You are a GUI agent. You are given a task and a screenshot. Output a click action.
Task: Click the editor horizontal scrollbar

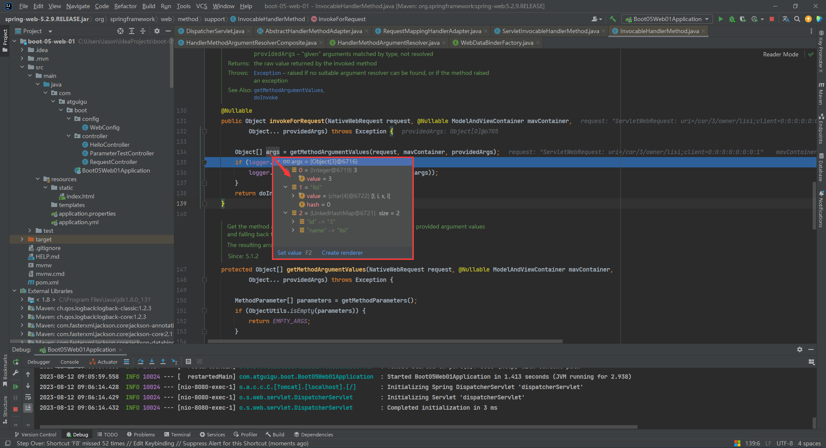click(385, 341)
